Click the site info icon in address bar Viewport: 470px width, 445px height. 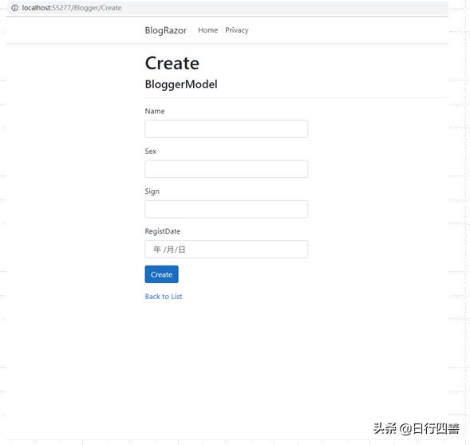[14, 8]
